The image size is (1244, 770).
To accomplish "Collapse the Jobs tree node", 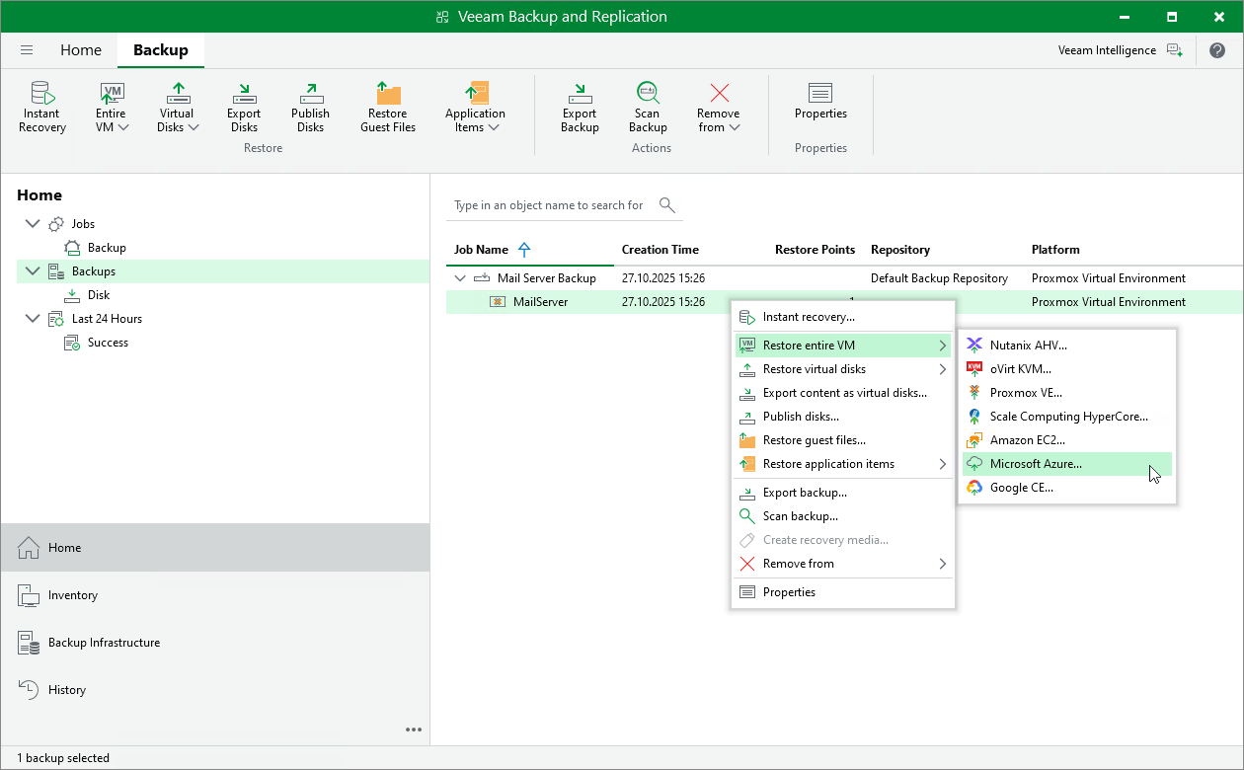I will 33,223.
